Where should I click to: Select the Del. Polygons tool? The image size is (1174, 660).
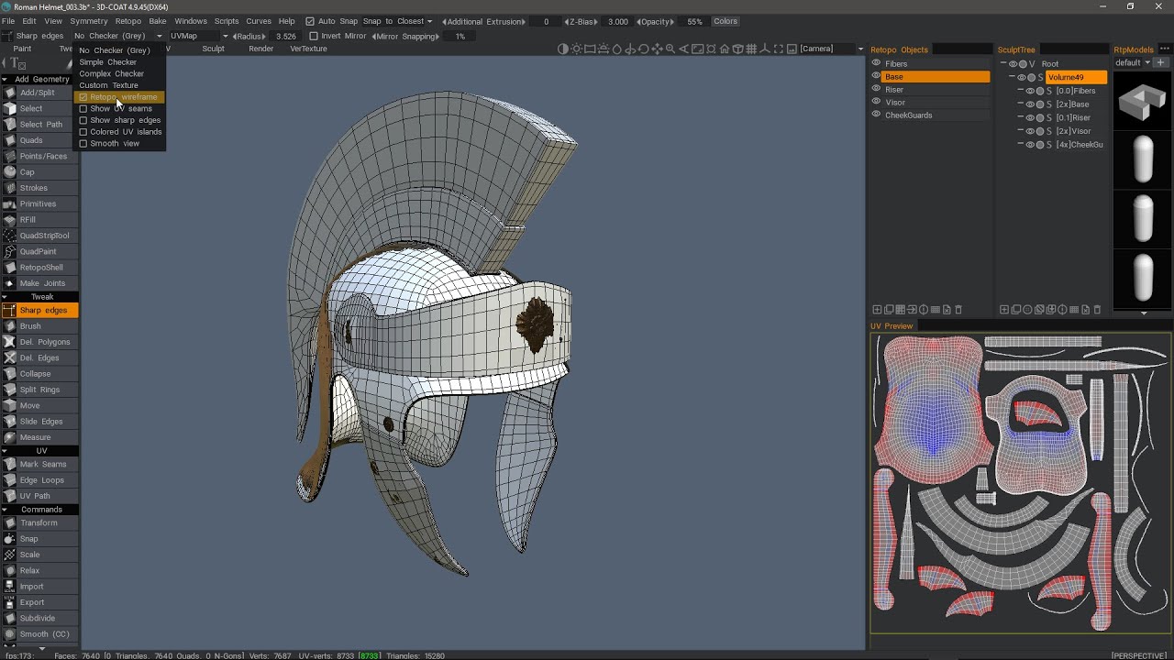44,342
